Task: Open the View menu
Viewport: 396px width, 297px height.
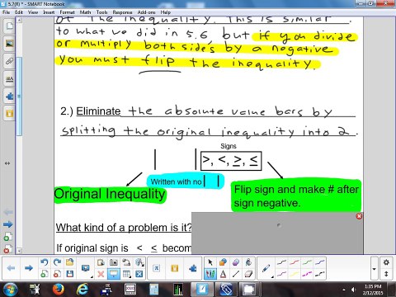Action: click(x=33, y=12)
